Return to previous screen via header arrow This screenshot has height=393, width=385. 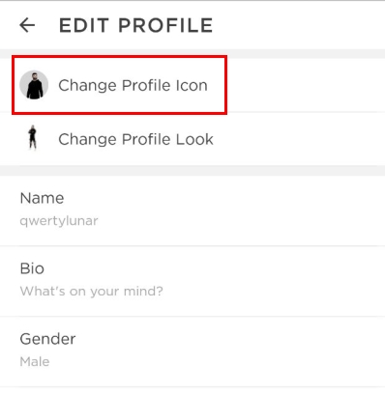pos(27,25)
